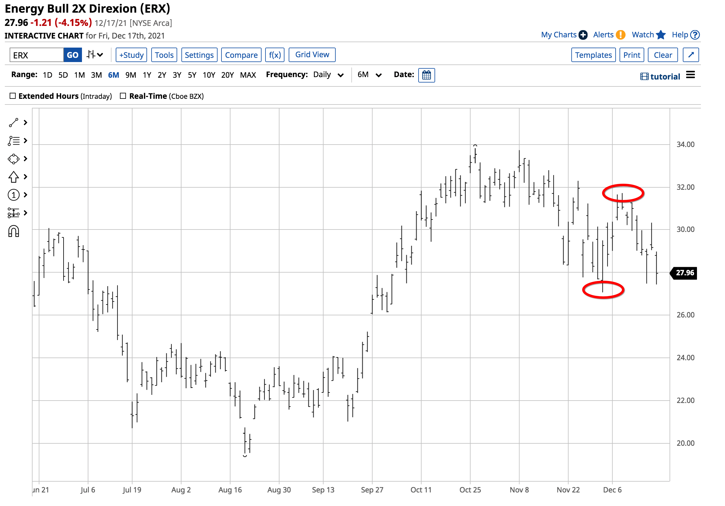Viewport: 725px width, 506px height.
Task: Select the polygon shape drawing tool
Action: (14, 159)
